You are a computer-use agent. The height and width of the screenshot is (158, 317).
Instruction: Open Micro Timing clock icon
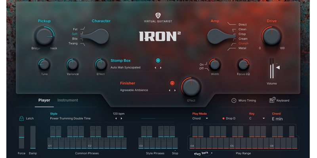point(234,100)
